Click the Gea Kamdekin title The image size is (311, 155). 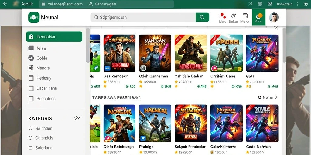[116, 76]
